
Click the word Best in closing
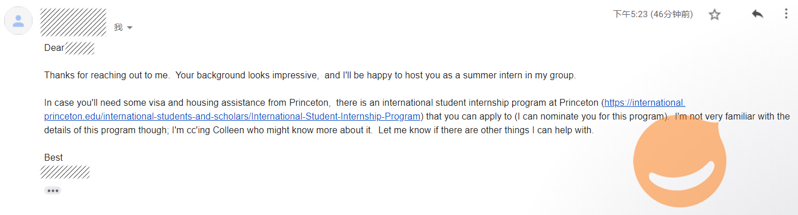tap(53, 158)
